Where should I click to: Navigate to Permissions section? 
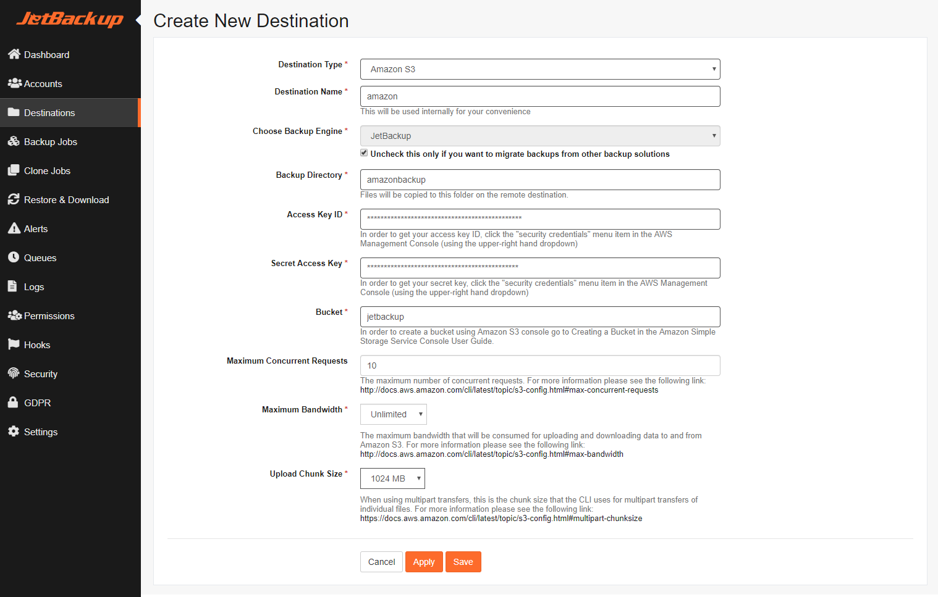click(x=70, y=315)
